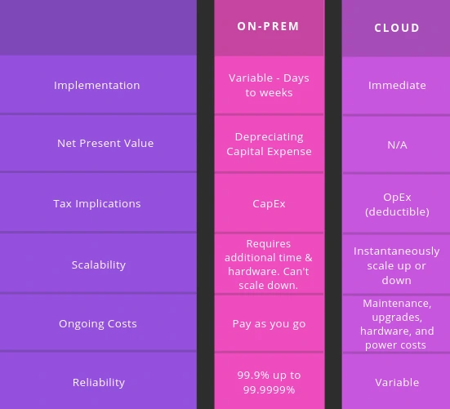Select the 'Depreciating Capital Expense' cell

[x=269, y=144]
